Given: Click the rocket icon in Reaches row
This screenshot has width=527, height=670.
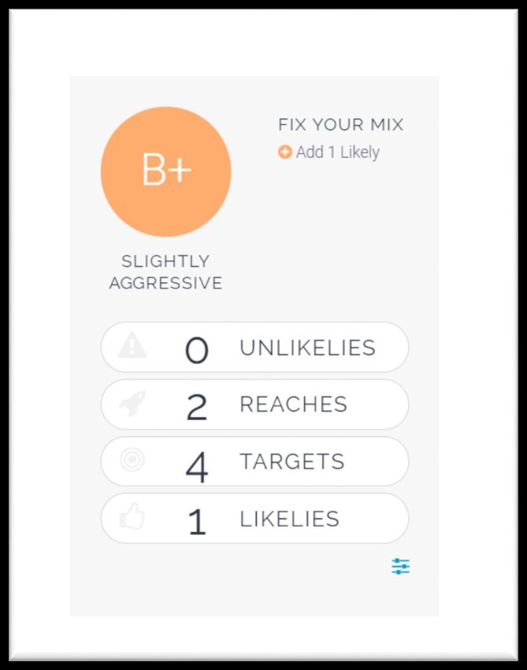Looking at the screenshot, I should (132, 403).
